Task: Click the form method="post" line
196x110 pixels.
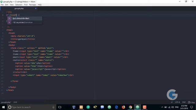Action: pyautogui.click(x=32, y=48)
